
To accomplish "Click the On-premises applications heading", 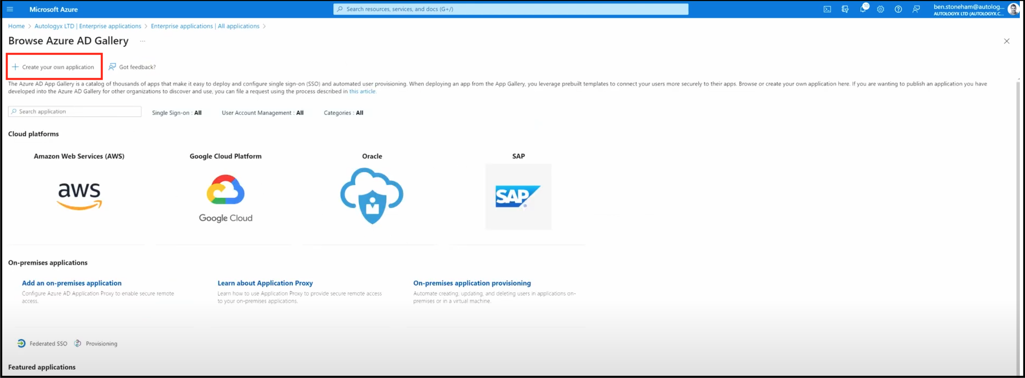I will (48, 263).
